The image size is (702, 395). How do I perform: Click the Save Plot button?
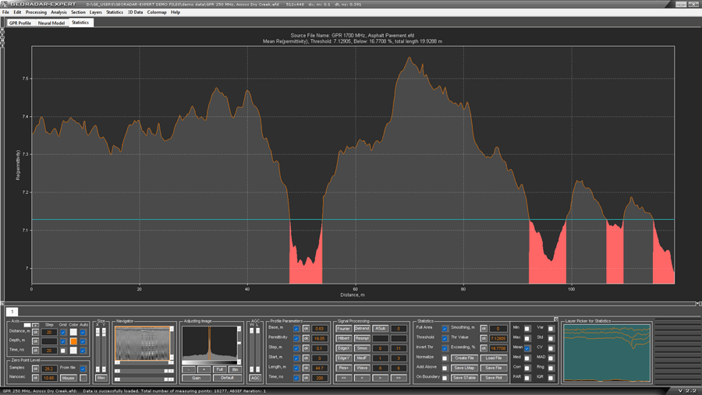coord(494,378)
